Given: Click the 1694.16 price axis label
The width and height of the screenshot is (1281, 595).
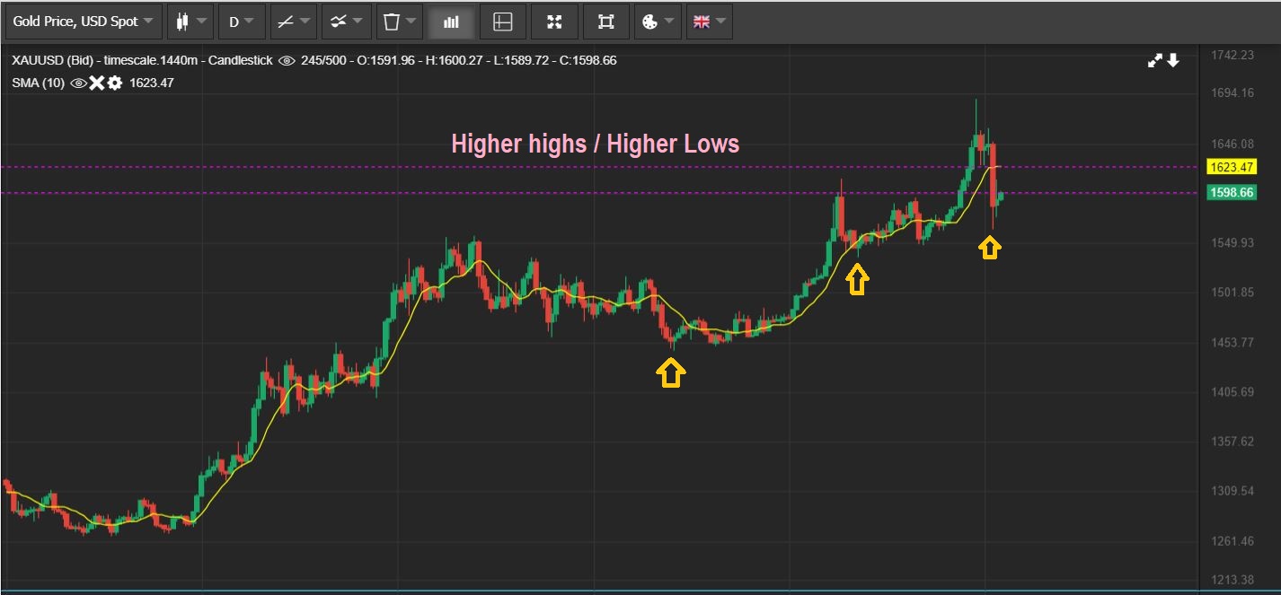Looking at the screenshot, I should [1232, 92].
